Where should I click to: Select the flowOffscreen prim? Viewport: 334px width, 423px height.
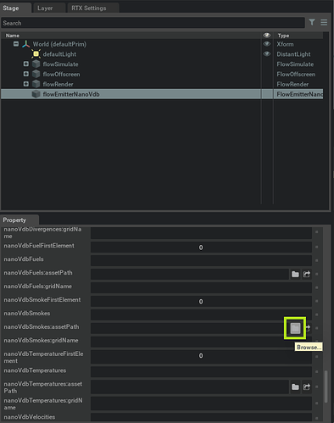pos(61,75)
